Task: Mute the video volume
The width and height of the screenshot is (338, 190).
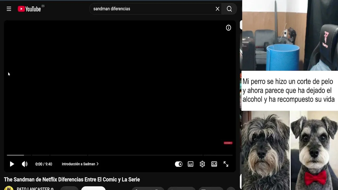Action: coord(25,164)
